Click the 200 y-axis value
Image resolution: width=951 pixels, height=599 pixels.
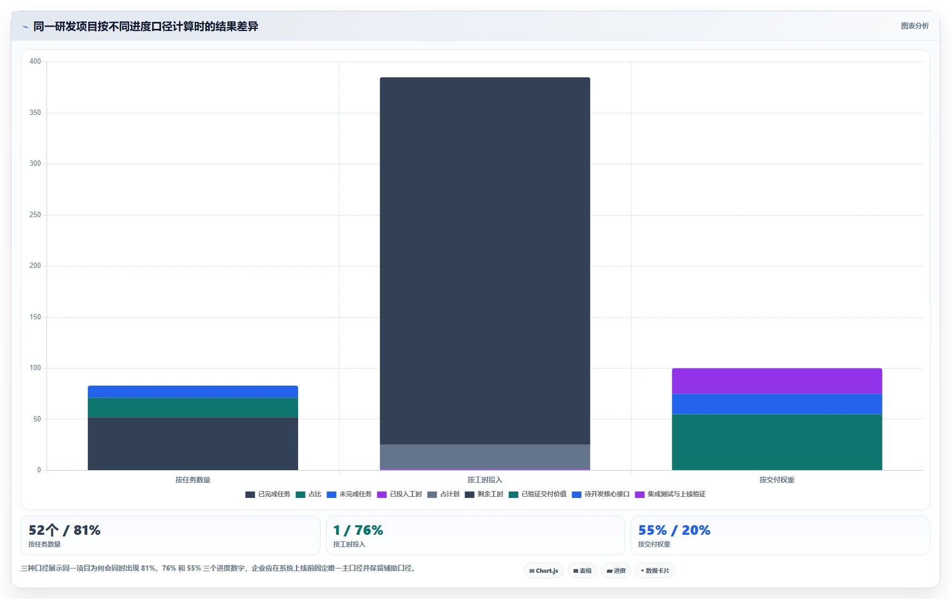35,266
